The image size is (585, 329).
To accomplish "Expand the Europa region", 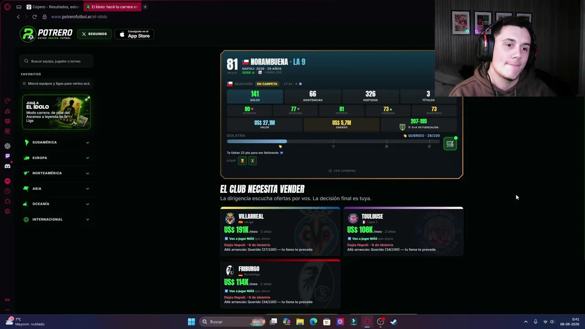I will 56,158.
